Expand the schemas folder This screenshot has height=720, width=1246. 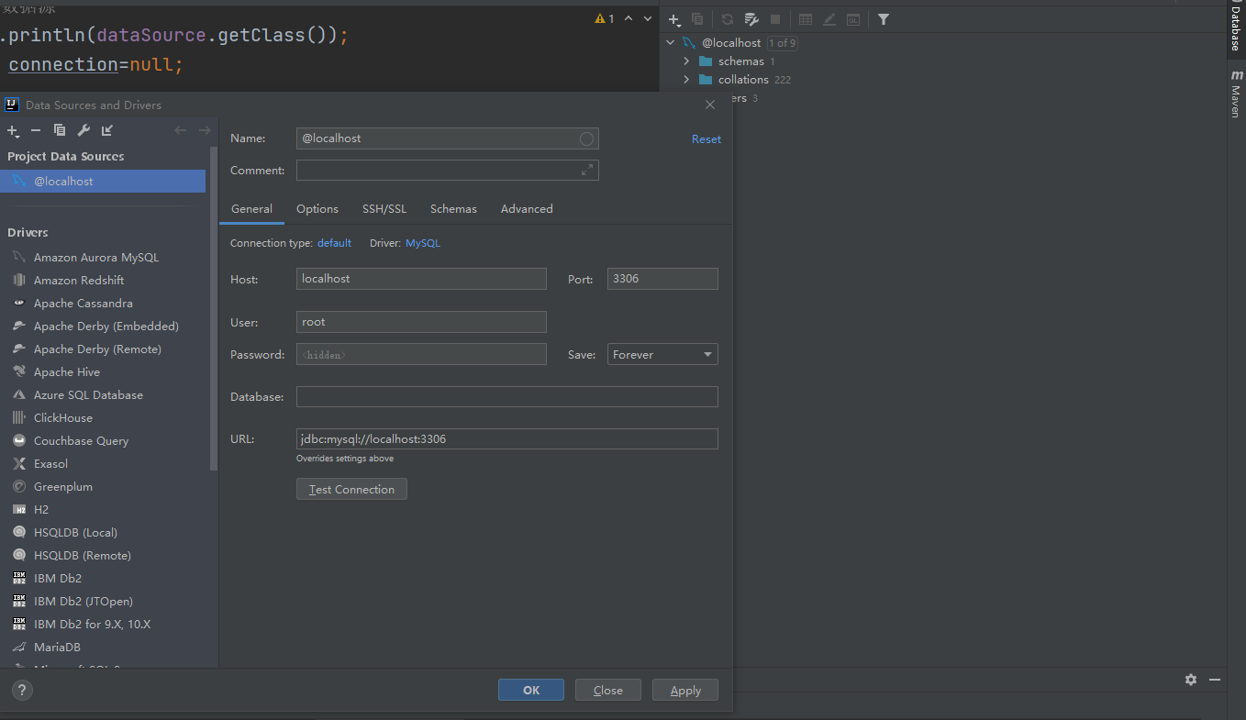pos(686,61)
